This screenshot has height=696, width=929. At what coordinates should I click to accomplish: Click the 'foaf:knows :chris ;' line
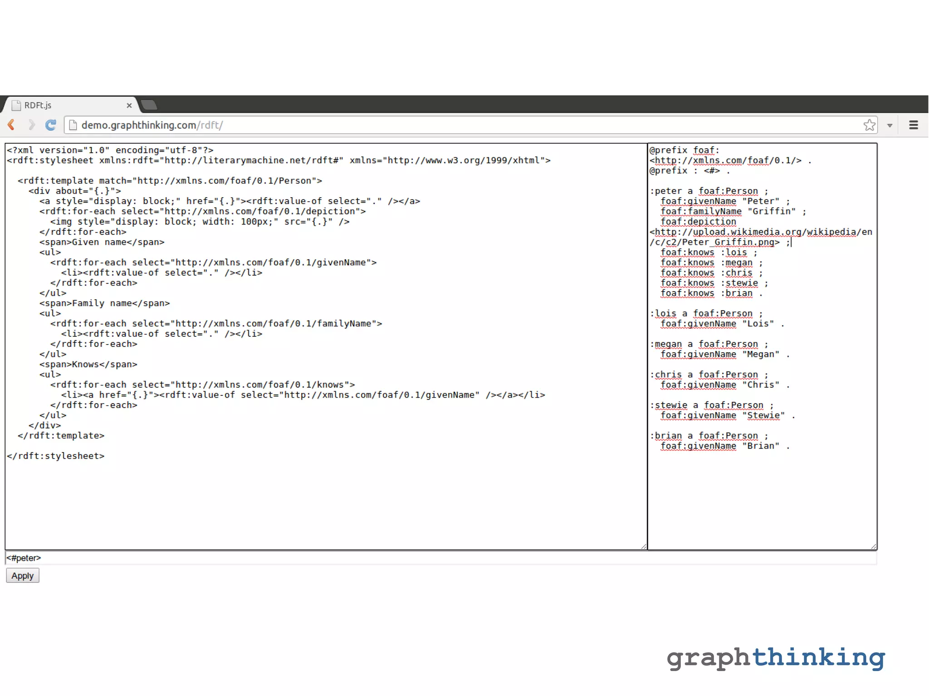click(712, 273)
